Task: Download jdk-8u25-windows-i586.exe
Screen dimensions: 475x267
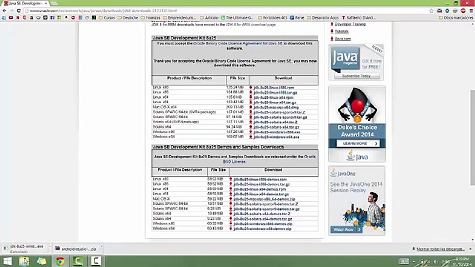Action: click(277, 132)
